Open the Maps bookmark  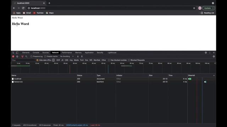[x=50, y=13]
